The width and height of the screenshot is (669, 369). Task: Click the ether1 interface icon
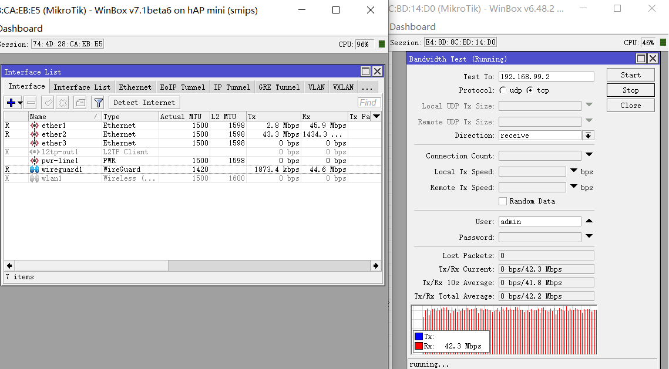coord(34,126)
